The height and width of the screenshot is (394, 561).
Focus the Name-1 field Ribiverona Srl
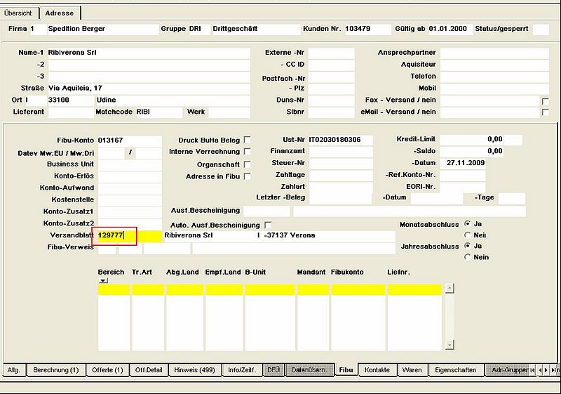[x=149, y=53]
